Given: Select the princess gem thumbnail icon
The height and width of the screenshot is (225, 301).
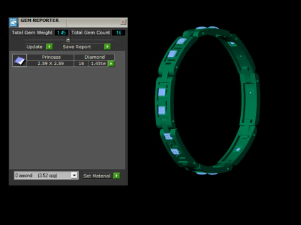Looking at the screenshot, I should coord(19,61).
